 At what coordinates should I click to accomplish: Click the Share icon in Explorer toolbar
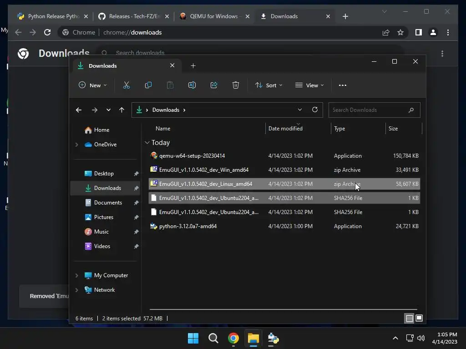point(214,85)
